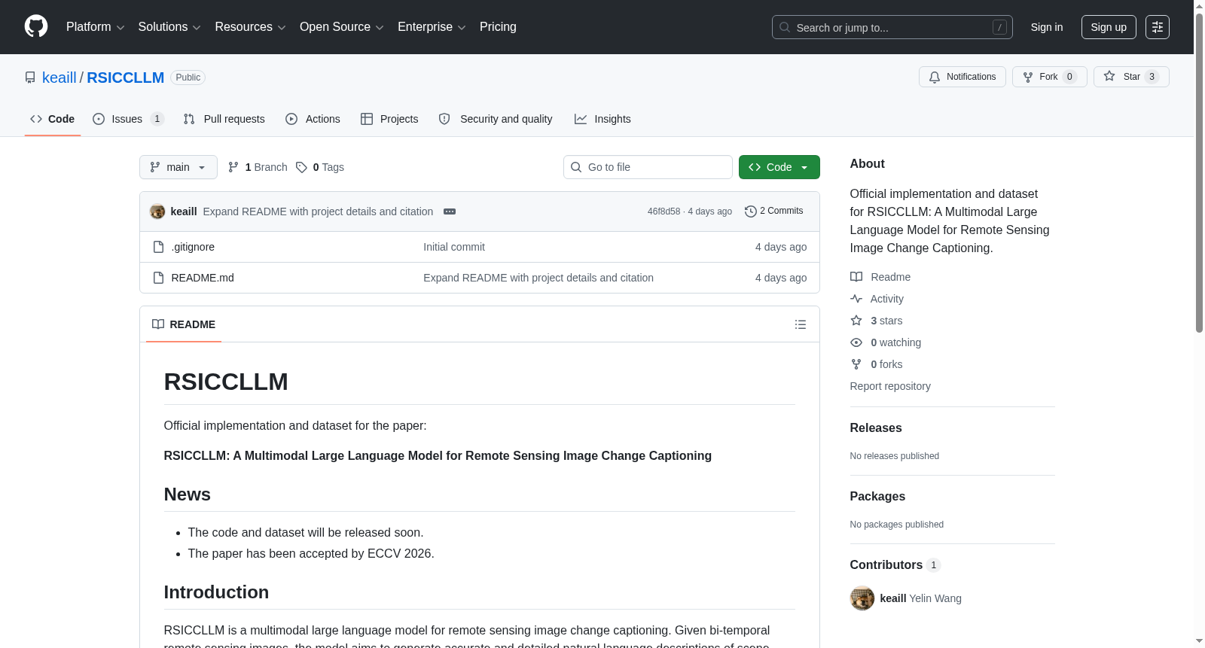Star the repository
Image resolution: width=1205 pixels, height=648 pixels.
point(1131,77)
